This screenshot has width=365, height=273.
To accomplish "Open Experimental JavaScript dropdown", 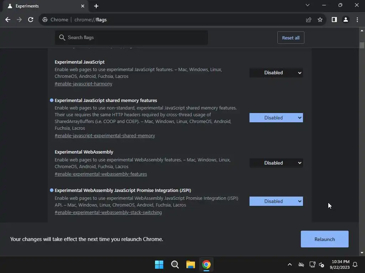I will 276,73.
